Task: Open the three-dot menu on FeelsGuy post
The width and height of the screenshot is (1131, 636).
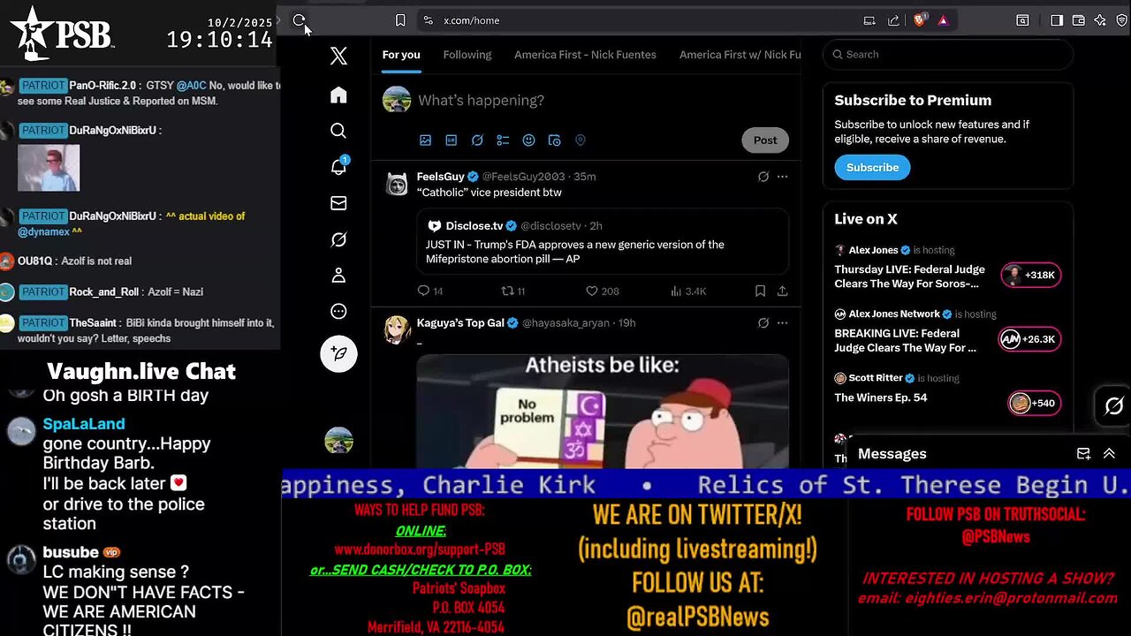Action: [x=782, y=177]
